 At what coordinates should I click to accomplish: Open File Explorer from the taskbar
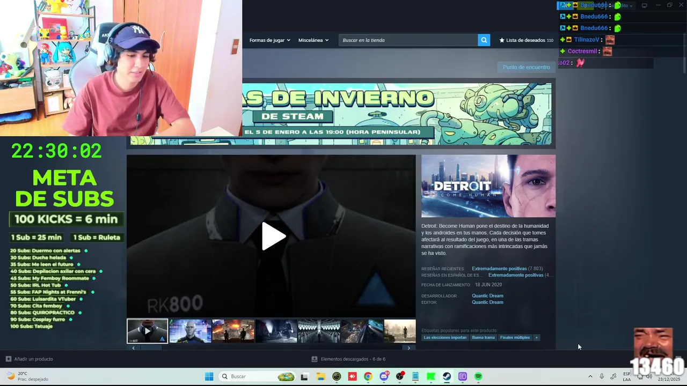320,376
